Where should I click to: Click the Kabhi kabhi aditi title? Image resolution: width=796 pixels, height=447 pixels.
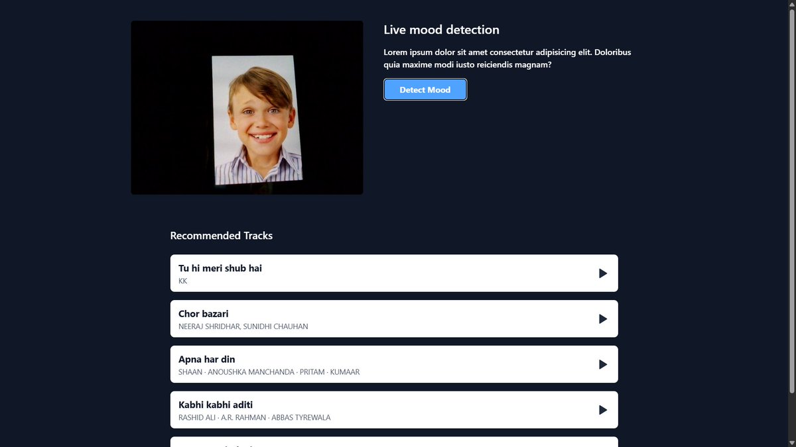coord(216,405)
